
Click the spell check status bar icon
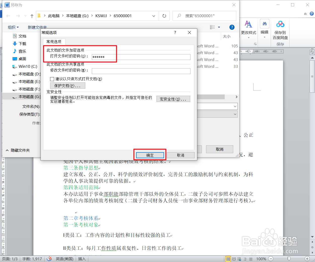[x=49, y=259]
